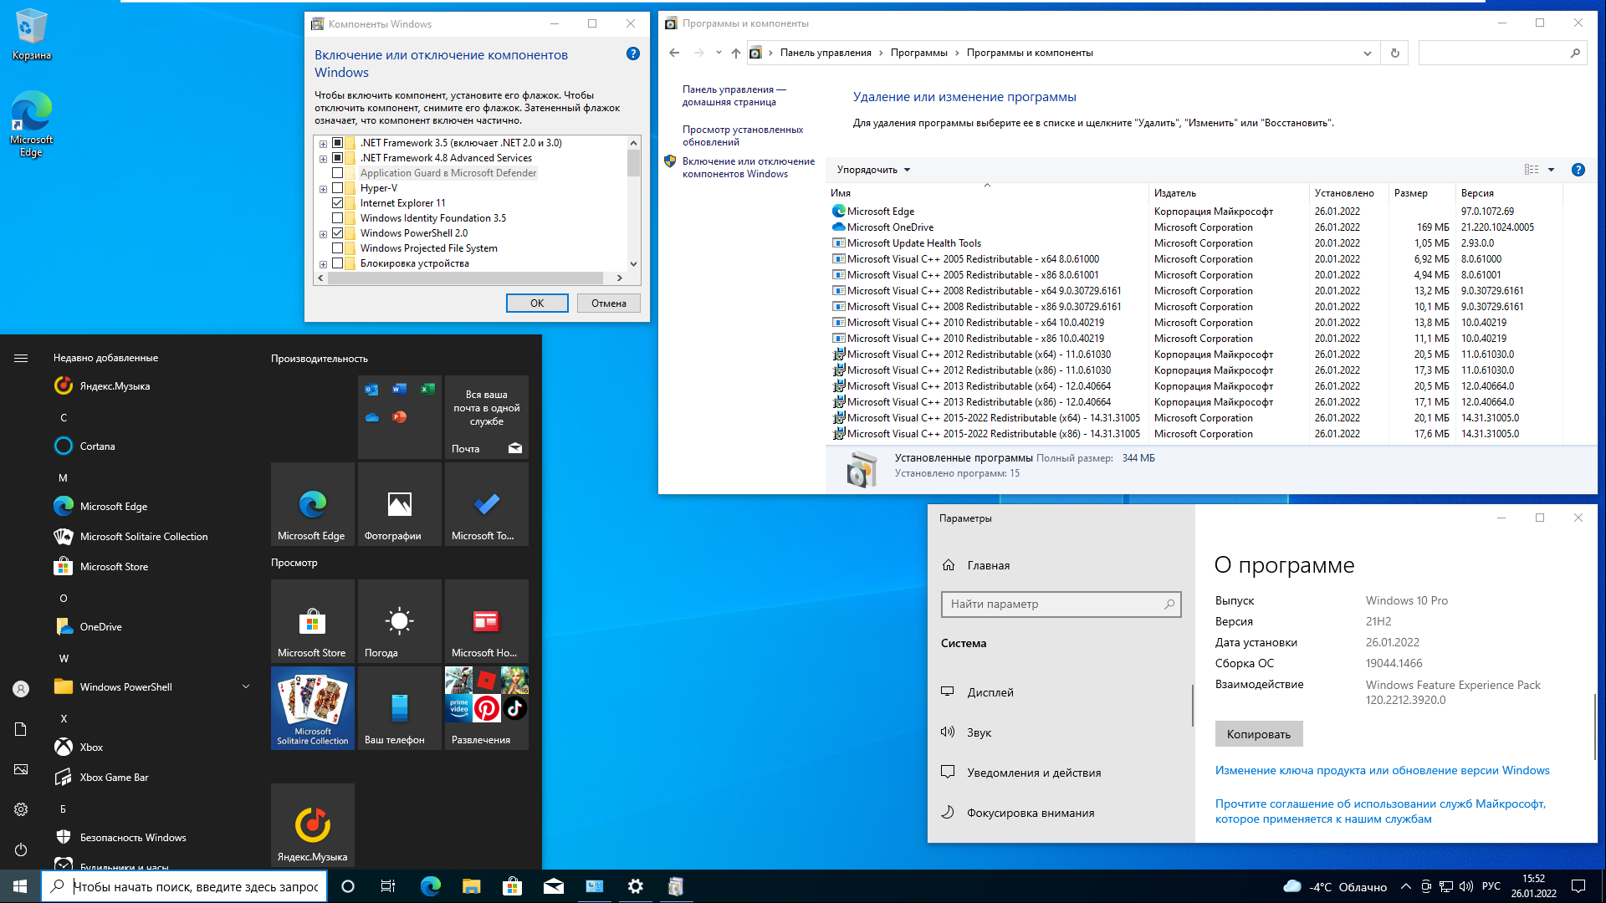Open Дисплей settings section
This screenshot has height=903, width=1606.
click(990, 692)
